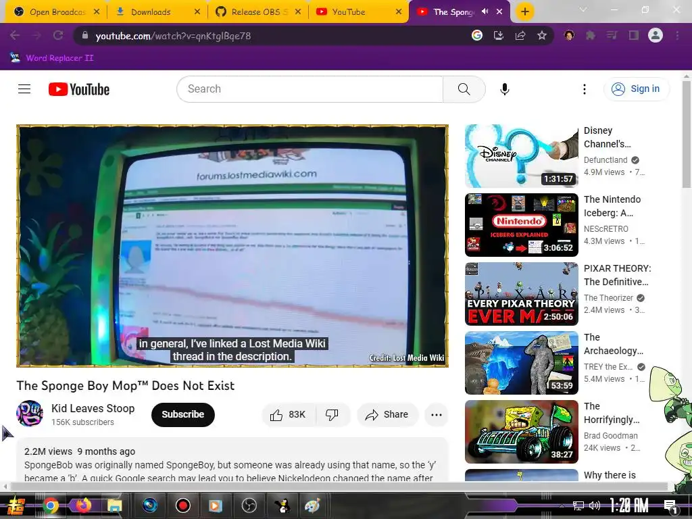The image size is (692, 519).
Task: Click the YouTube logo
Action: (x=79, y=89)
